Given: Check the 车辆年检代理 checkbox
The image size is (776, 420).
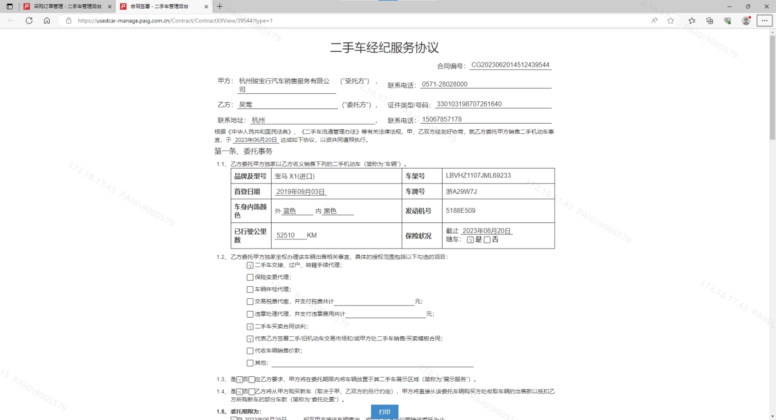Looking at the screenshot, I should pos(250,289).
